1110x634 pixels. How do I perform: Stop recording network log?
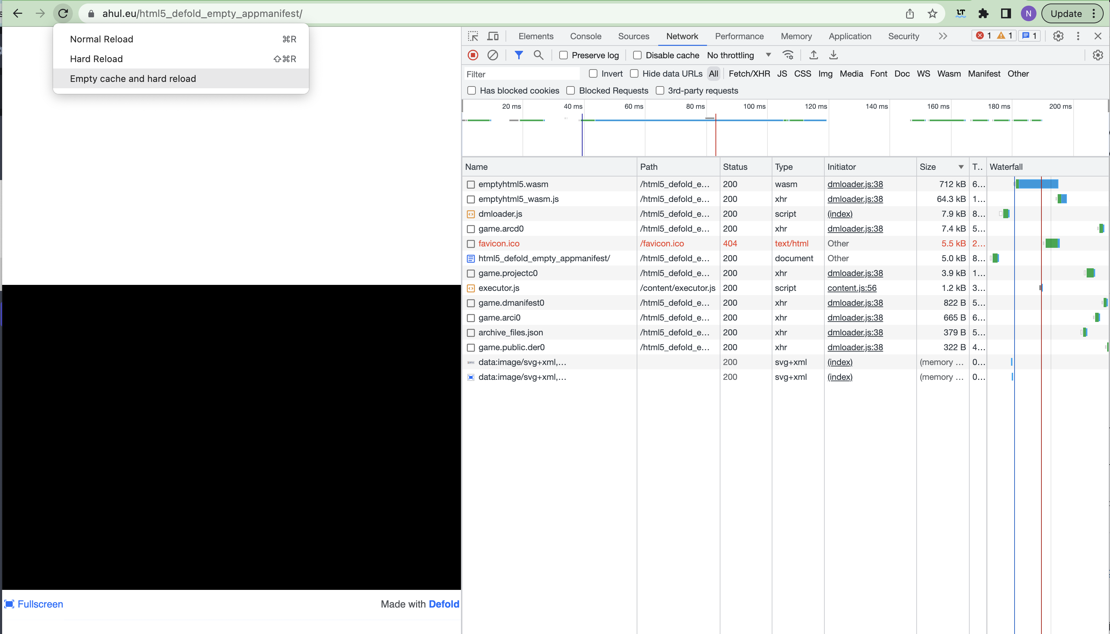click(473, 55)
